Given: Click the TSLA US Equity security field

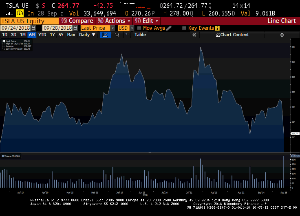Looking at the screenshot, I should 29,21.
